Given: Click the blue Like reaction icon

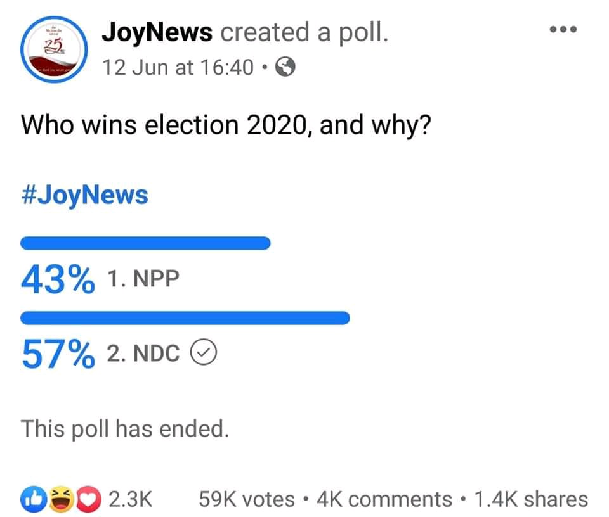Looking at the screenshot, I should [x=33, y=499].
